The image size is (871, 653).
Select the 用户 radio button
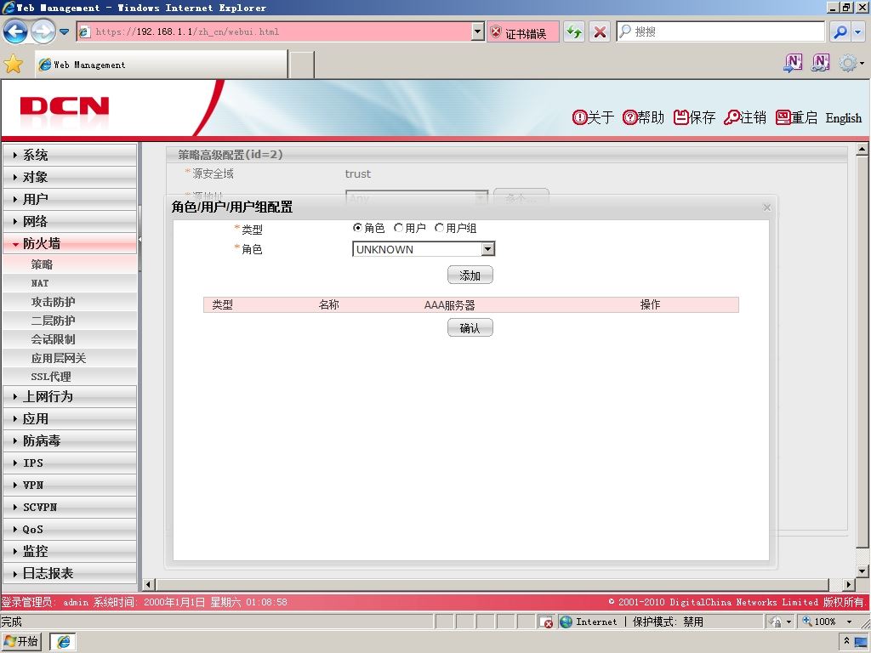coord(398,228)
